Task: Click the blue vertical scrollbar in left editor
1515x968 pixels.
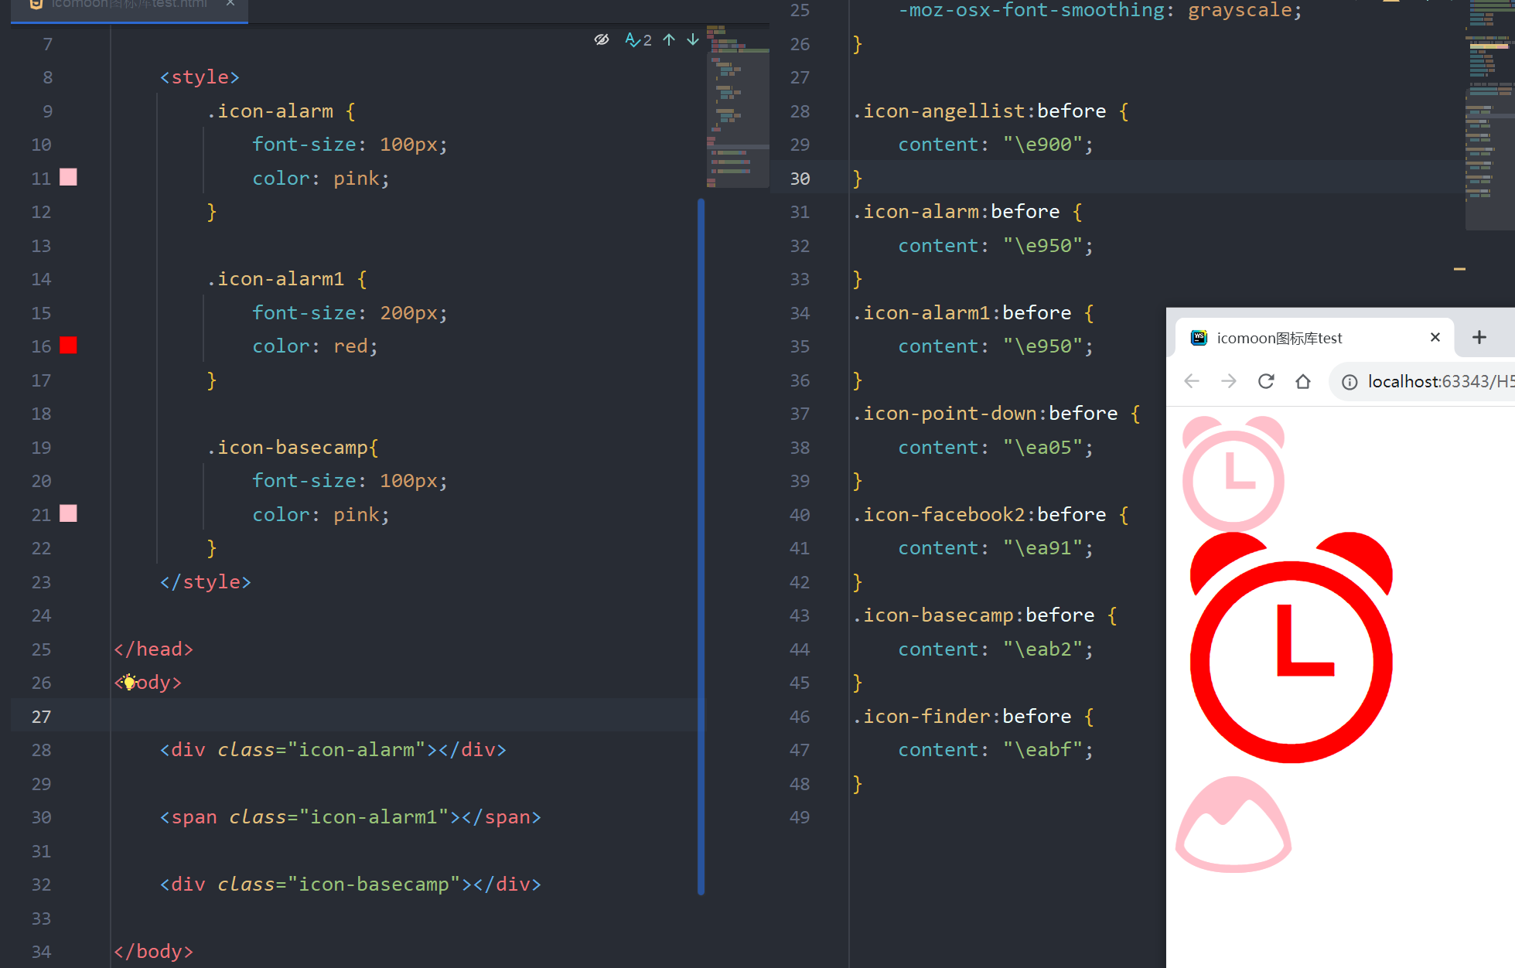Action: [701, 547]
